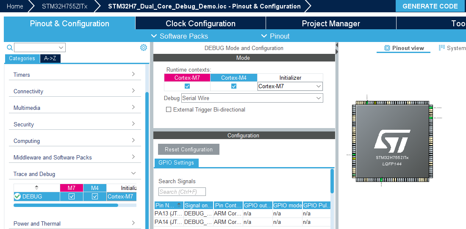Click the sort arrows above the DEBUG row
Screen dimensions: 466x229
tap(36, 188)
